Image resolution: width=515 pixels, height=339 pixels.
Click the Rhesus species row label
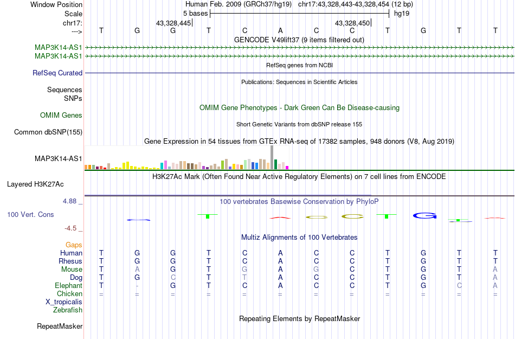(x=70, y=261)
